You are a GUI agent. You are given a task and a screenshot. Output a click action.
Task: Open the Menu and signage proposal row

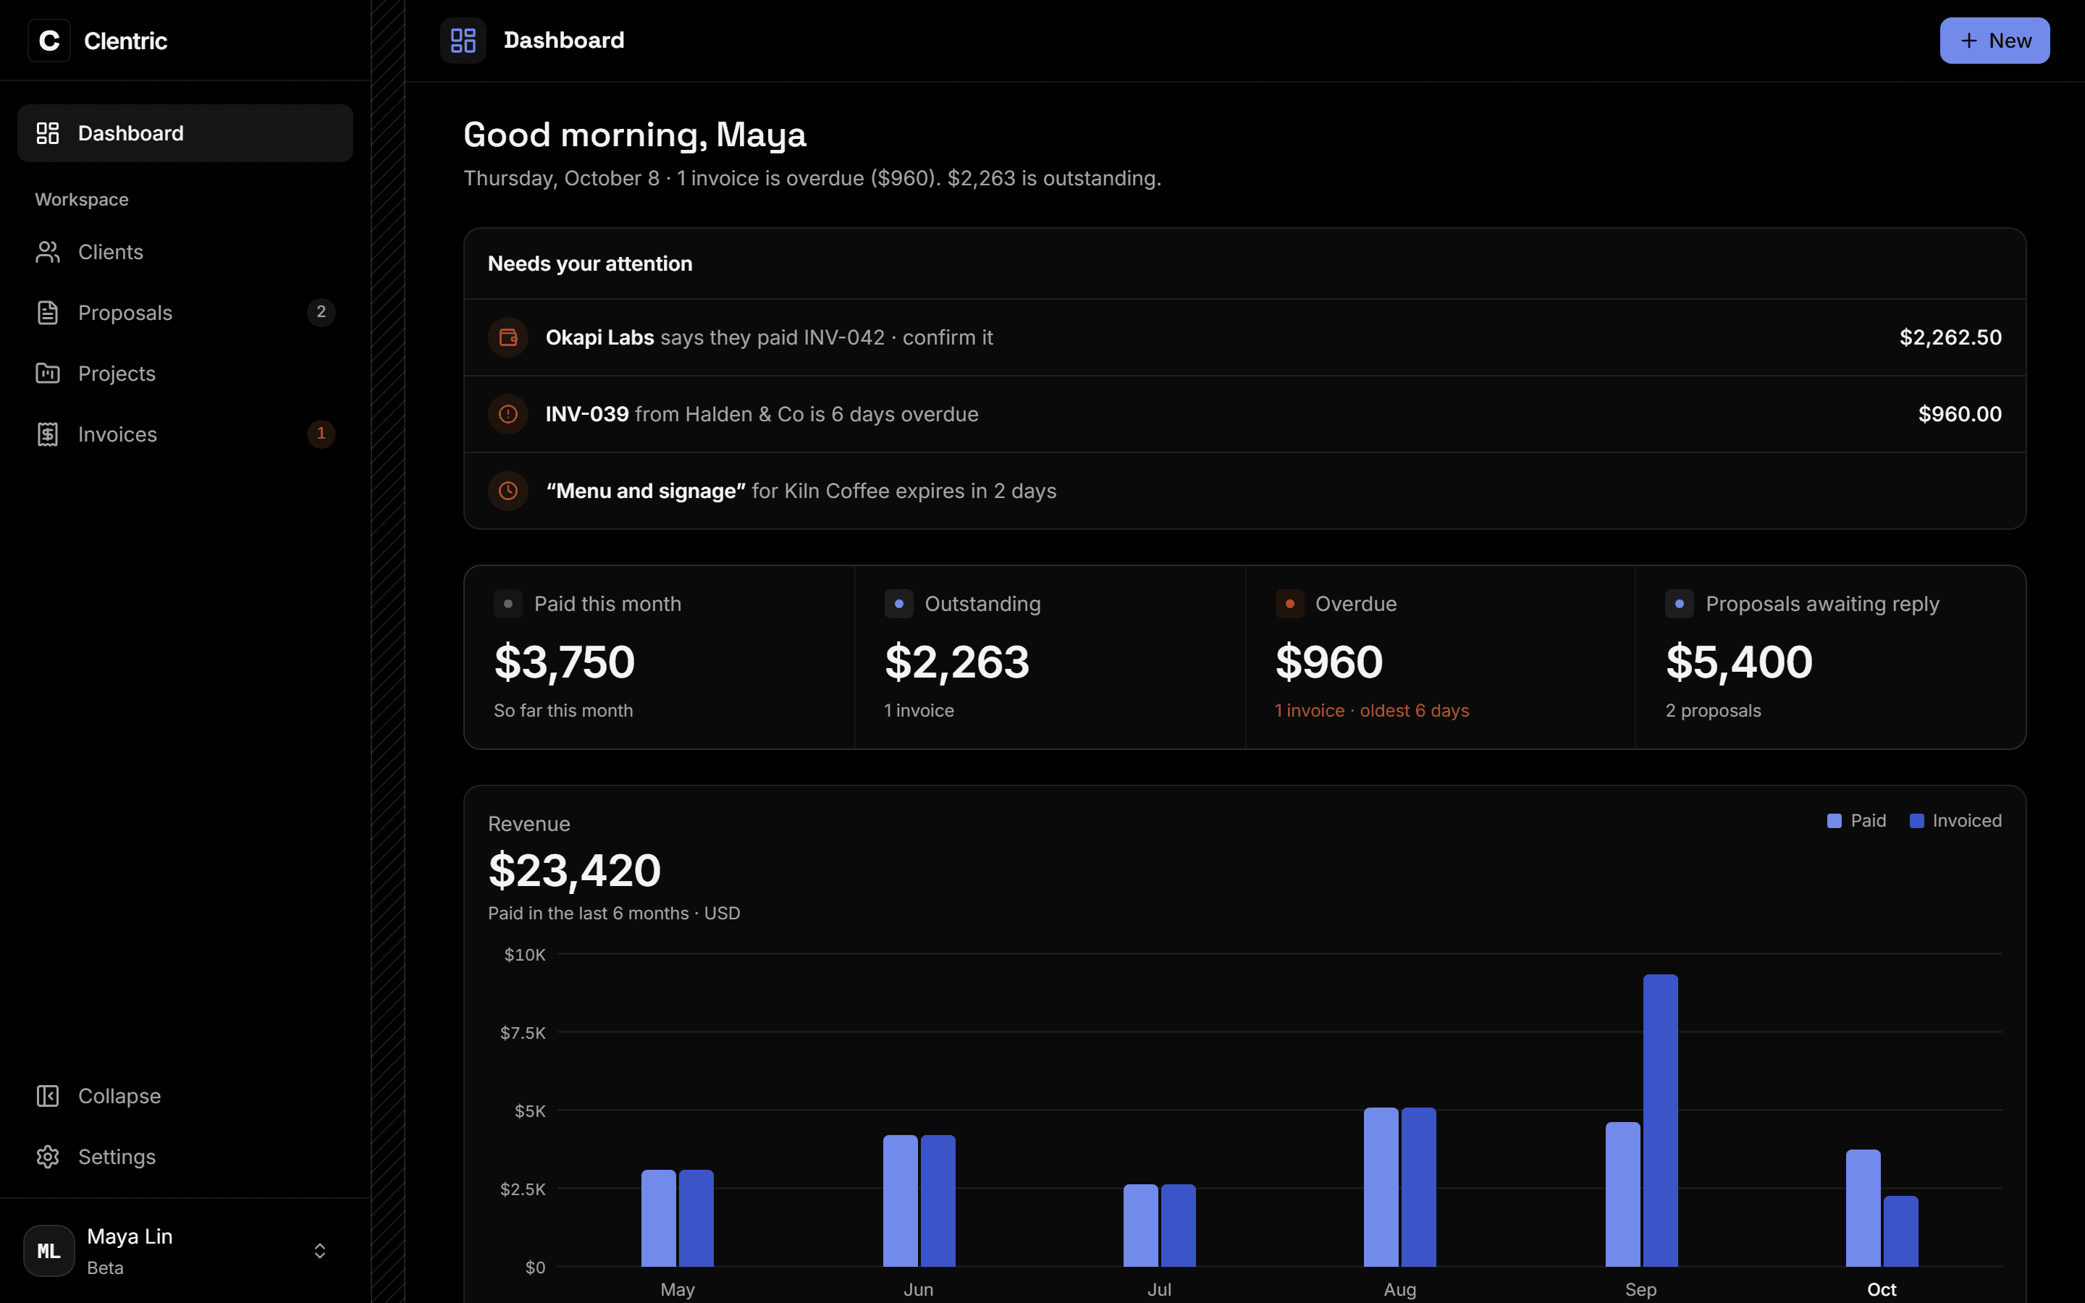[x=1244, y=490]
